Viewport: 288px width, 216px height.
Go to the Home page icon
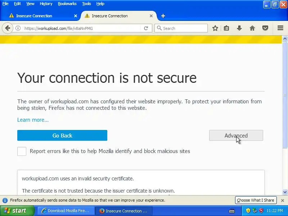coord(252,28)
